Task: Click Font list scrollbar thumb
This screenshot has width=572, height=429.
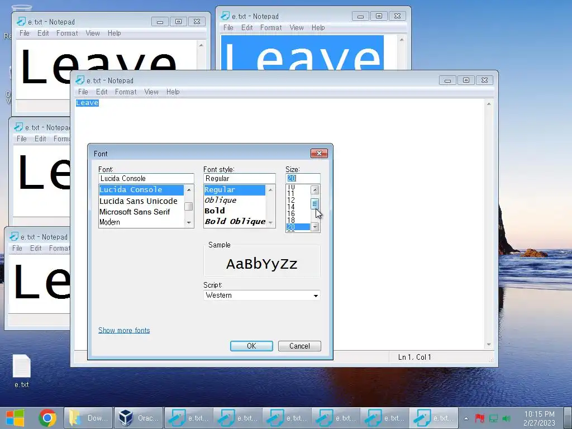Action: pyautogui.click(x=189, y=207)
